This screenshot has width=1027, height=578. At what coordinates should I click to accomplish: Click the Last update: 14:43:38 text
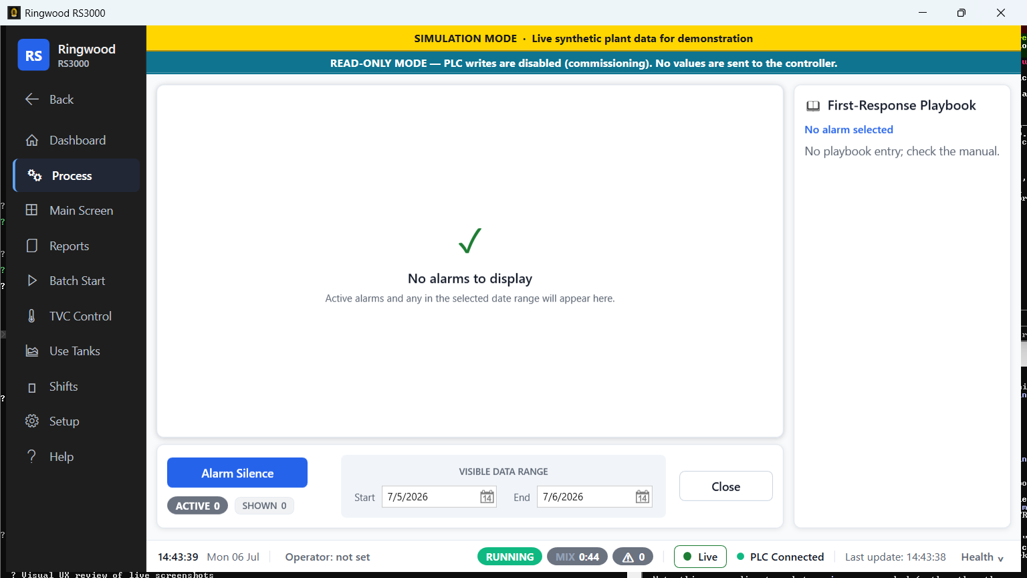tap(895, 557)
